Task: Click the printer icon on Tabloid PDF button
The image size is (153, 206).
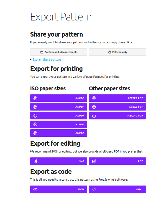Action: point(94,116)
